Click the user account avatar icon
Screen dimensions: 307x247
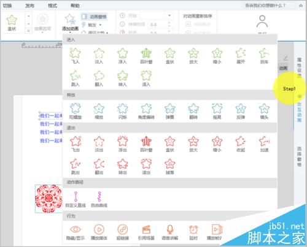click(262, 21)
